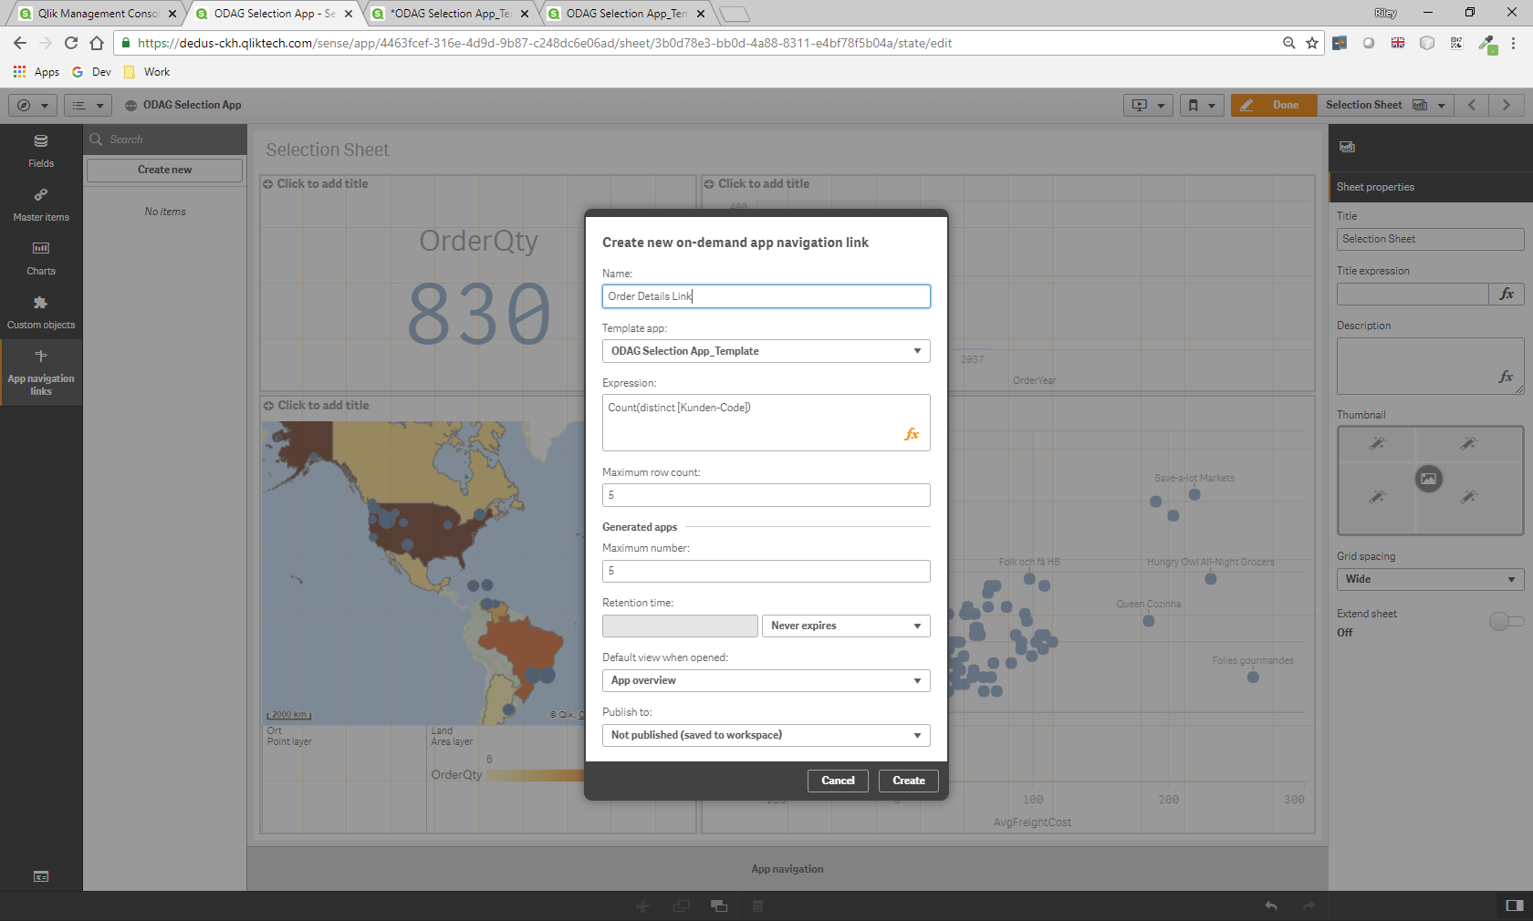Click Cancel in the dialog
Screen dimensions: 1533x921
838,781
